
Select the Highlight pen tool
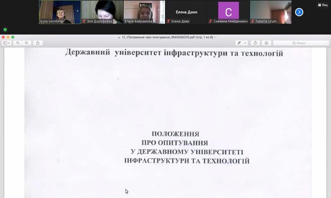click(239, 43)
